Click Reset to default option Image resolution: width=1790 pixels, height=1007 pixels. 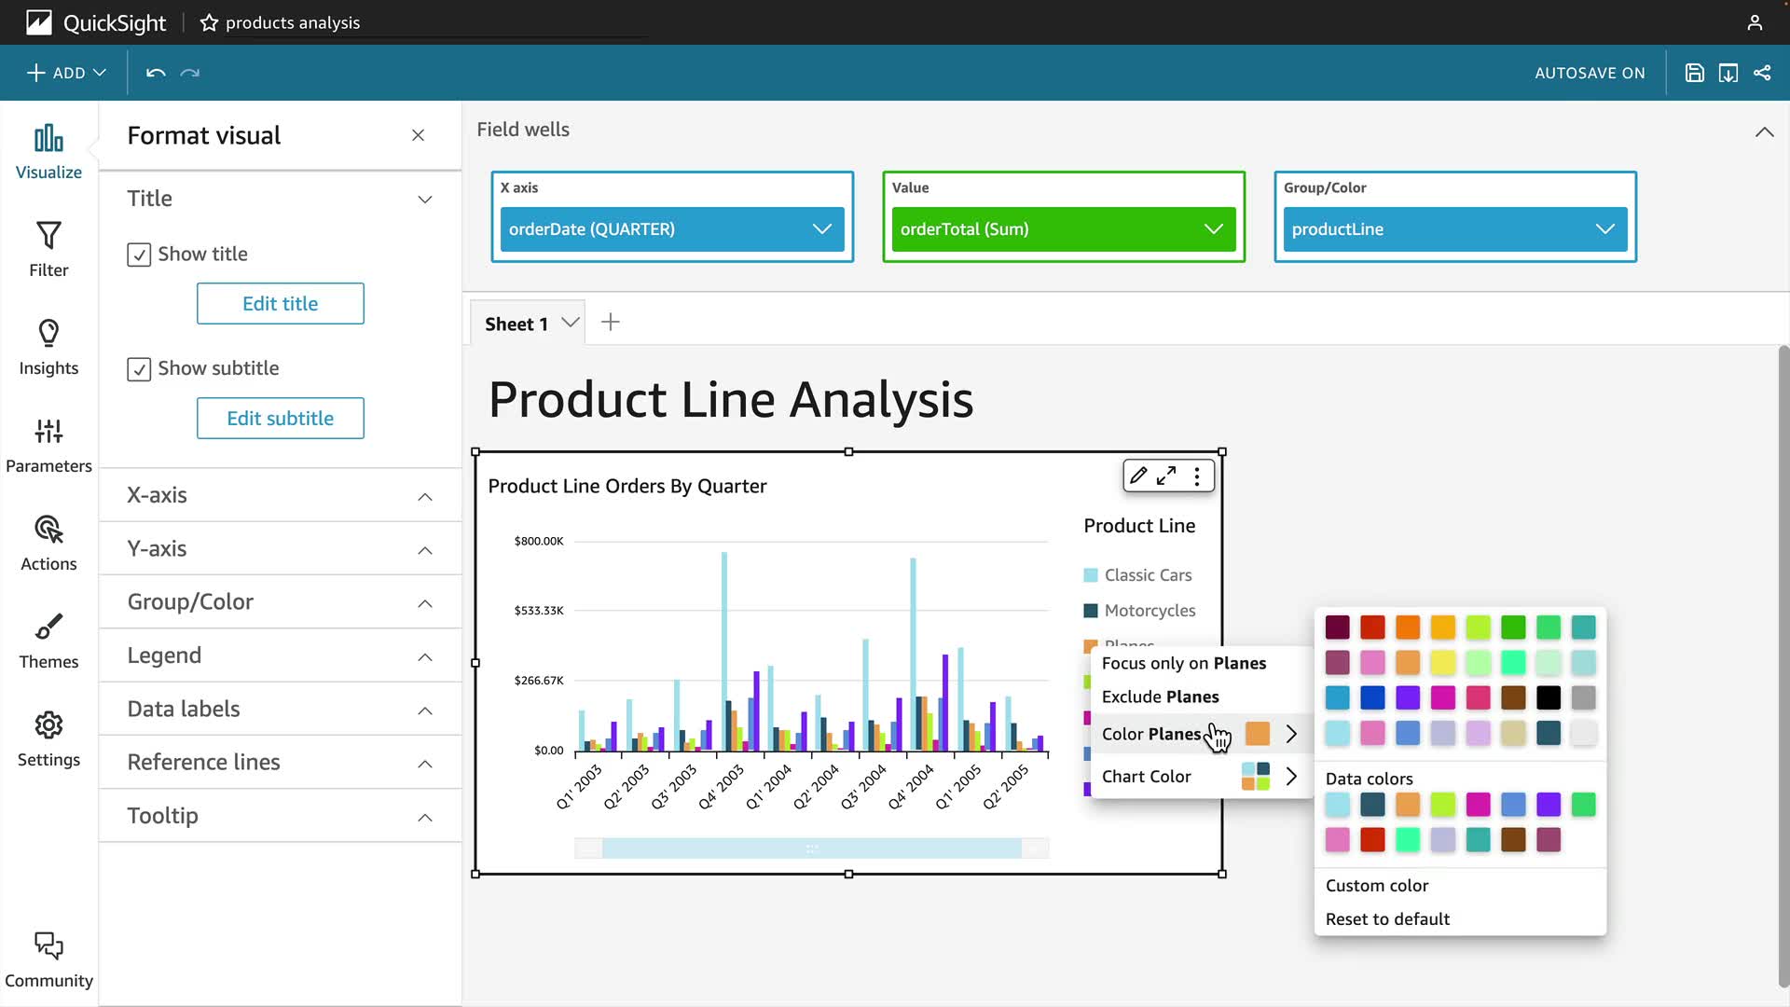pos(1387,918)
